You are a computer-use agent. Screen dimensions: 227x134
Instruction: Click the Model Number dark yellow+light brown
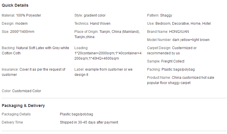click(178, 40)
